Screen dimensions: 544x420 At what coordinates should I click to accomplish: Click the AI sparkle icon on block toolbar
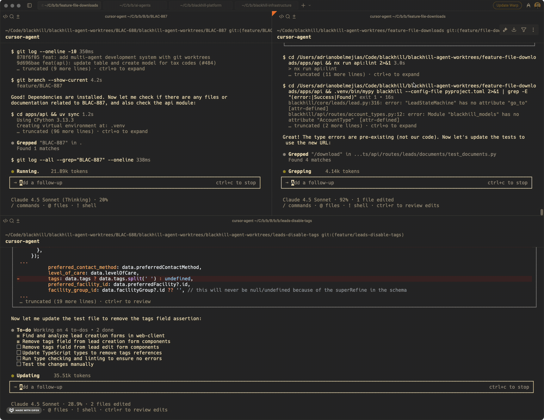(505, 30)
